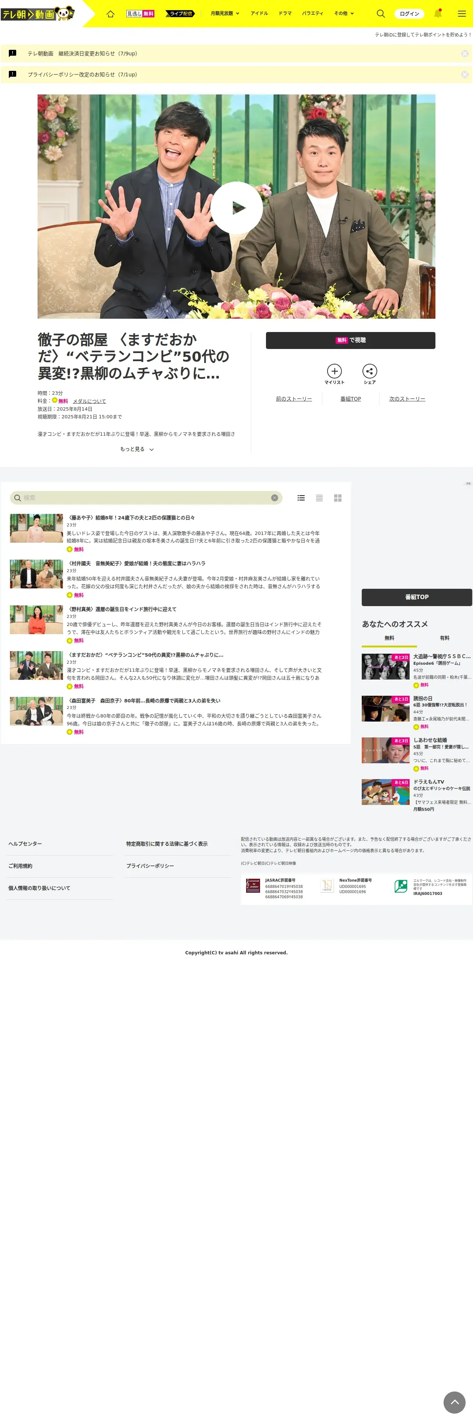This screenshot has height=1421, width=473.
Task: Add episode to マイリスト
Action: [x=334, y=373]
